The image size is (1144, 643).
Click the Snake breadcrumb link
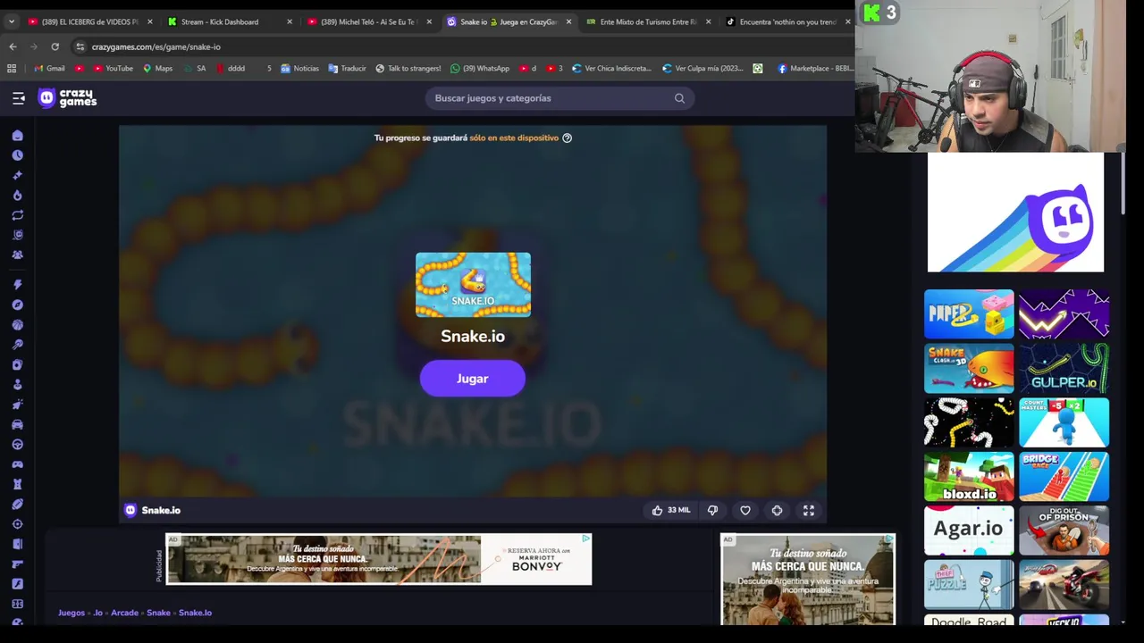[x=158, y=613]
